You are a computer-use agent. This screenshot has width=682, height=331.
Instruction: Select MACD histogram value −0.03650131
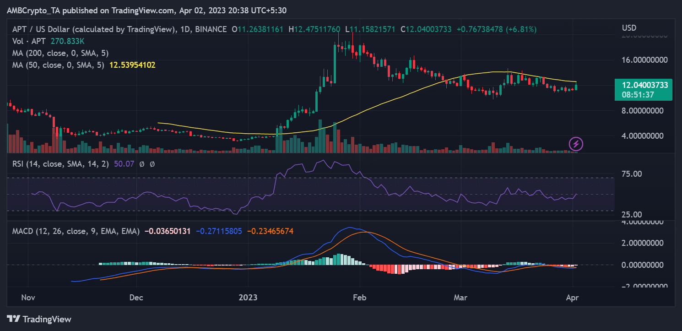(168, 232)
